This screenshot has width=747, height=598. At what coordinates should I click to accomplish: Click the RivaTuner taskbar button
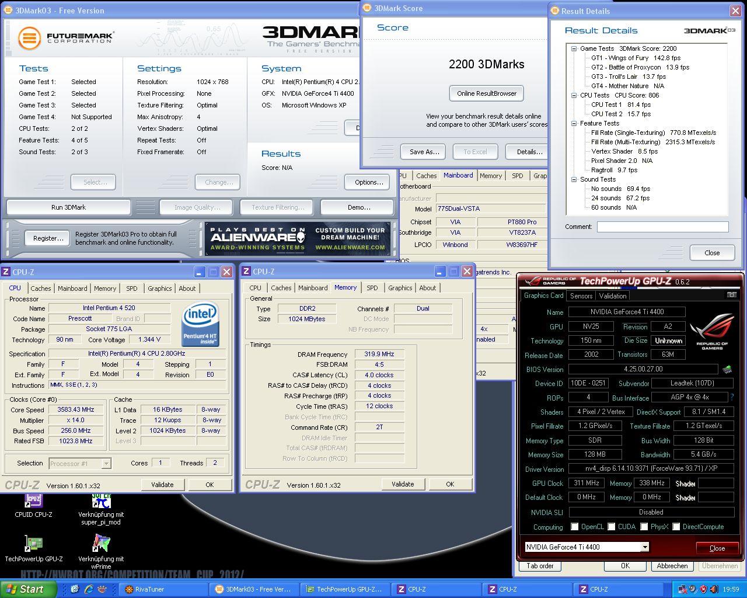(165, 589)
